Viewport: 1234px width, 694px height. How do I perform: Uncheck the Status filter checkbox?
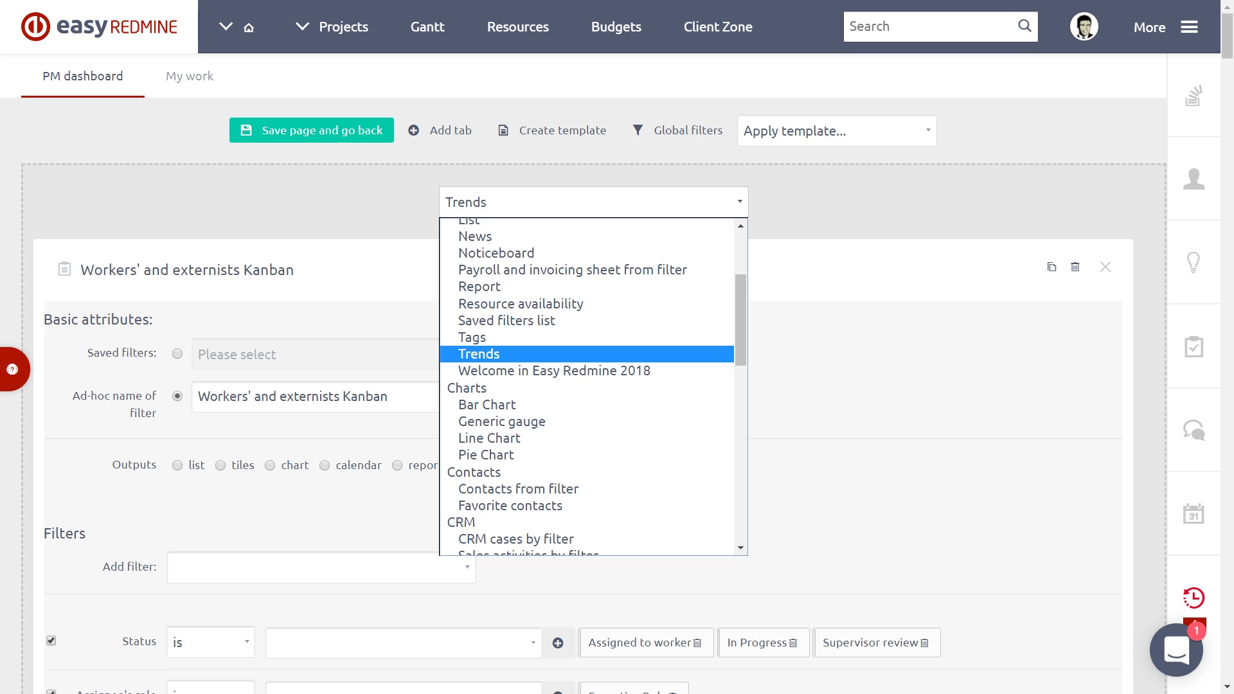pyautogui.click(x=51, y=641)
